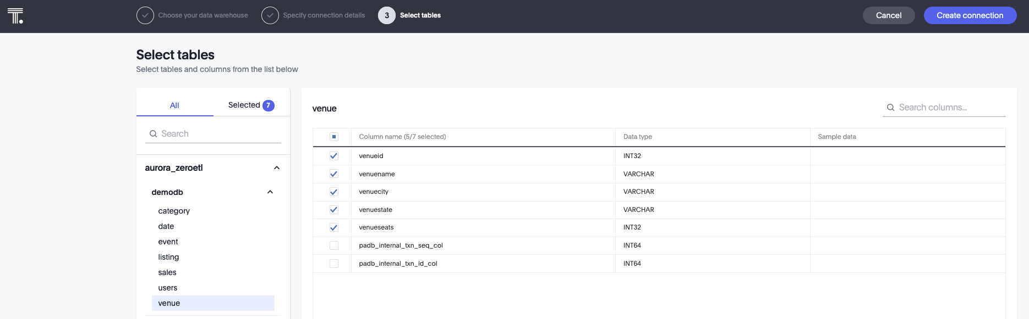Click VARCHAR data type of venuestate
The width and height of the screenshot is (1029, 319).
pos(639,210)
